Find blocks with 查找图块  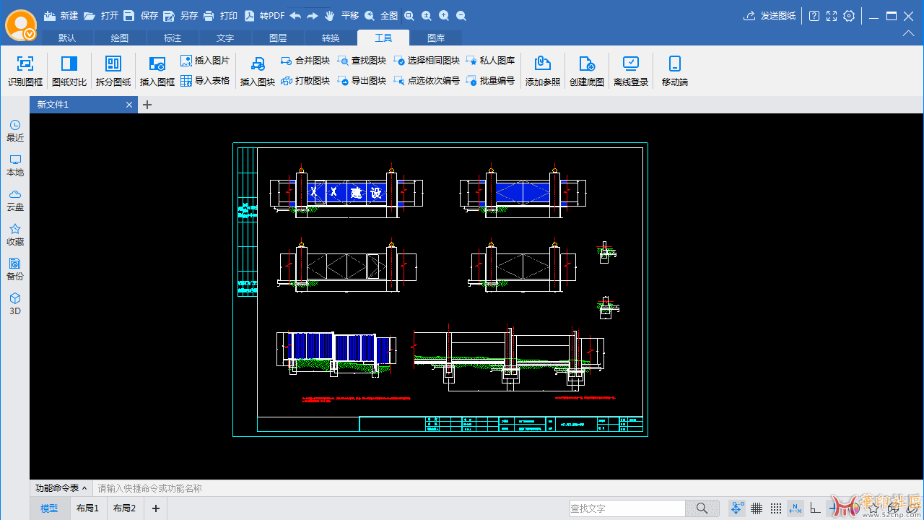(x=362, y=61)
